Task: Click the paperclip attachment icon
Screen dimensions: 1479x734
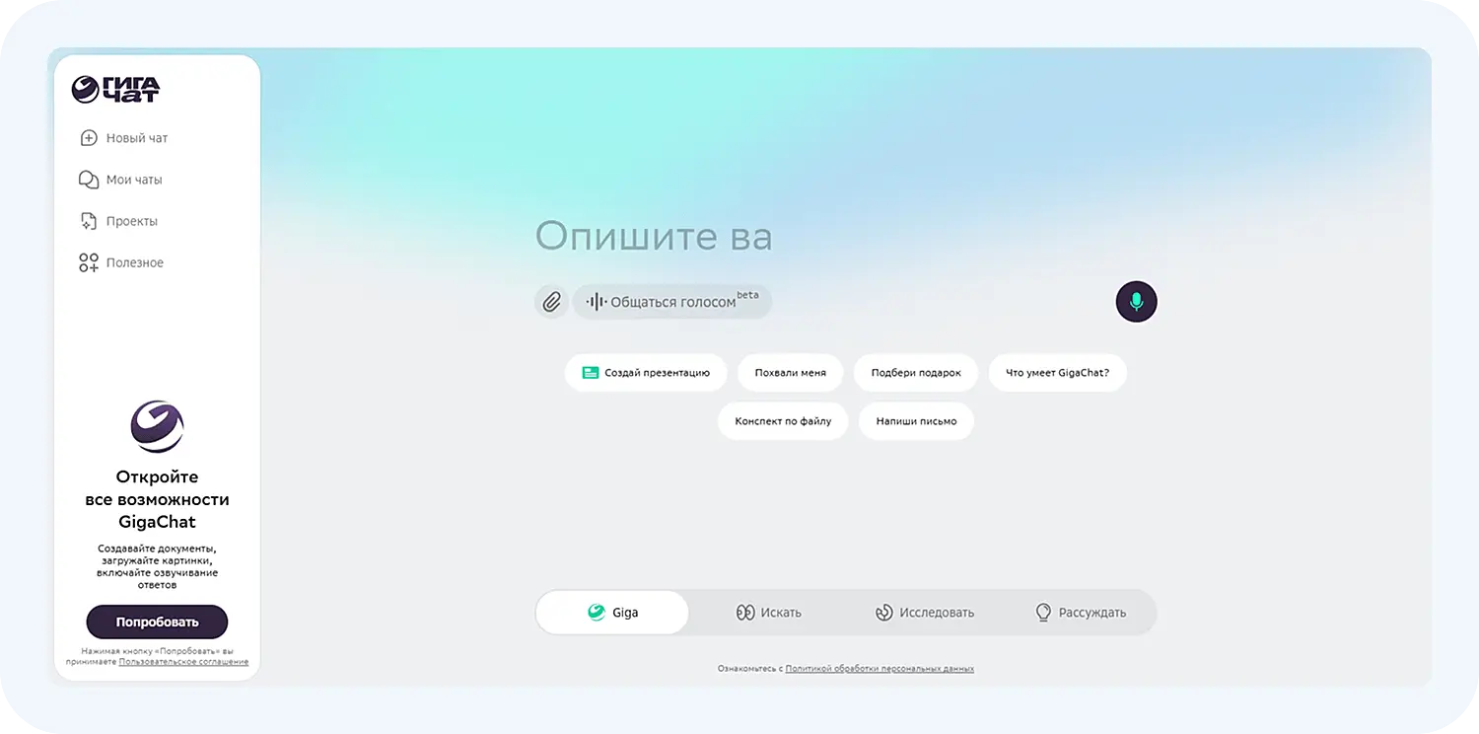Action: (551, 301)
